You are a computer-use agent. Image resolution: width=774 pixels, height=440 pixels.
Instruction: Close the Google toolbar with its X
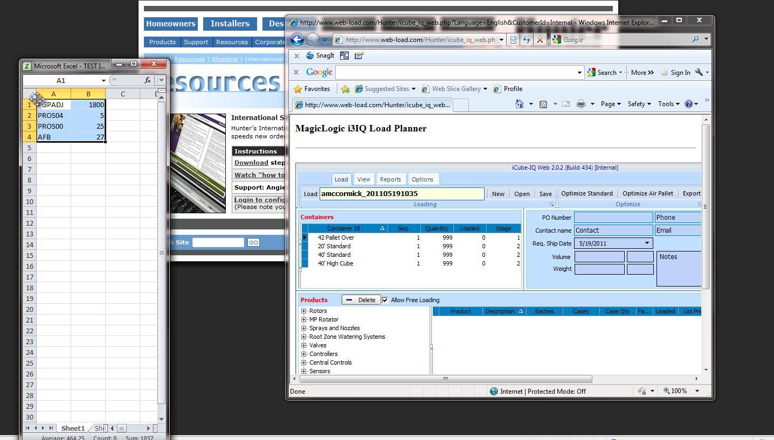tap(296, 72)
